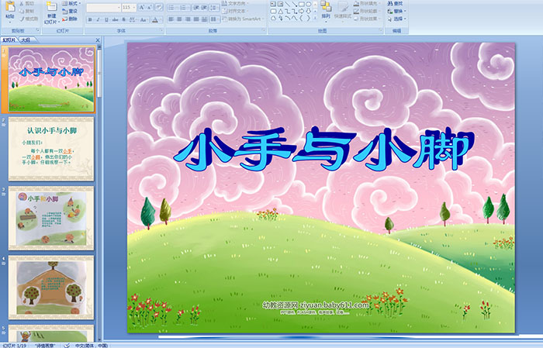Decrease font size with the shrink font icon

pos(150,7)
